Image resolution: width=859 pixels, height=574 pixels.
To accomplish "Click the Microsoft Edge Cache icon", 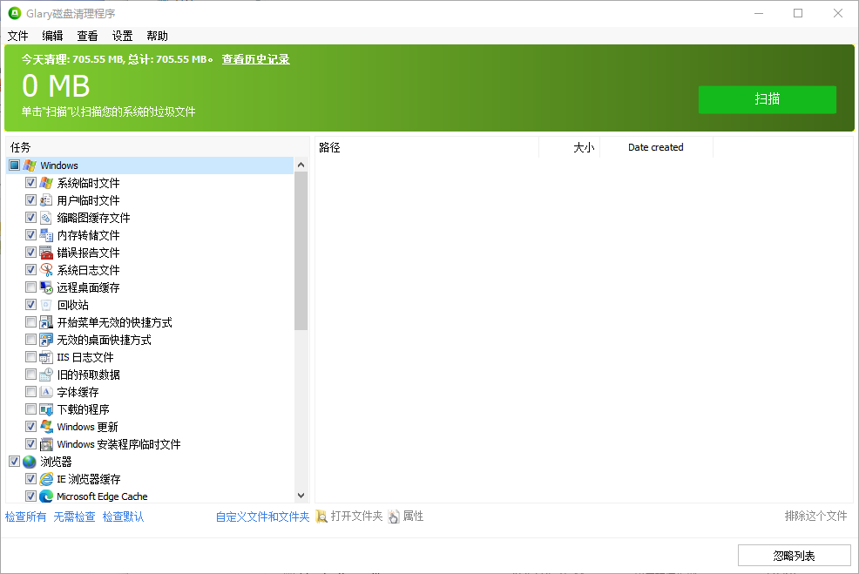I will click(x=45, y=496).
